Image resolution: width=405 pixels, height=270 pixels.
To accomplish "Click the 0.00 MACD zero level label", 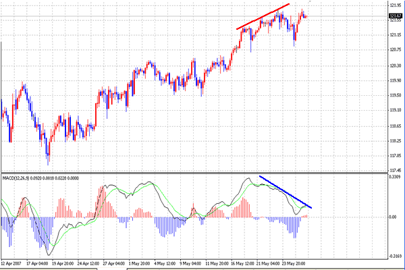I will [393, 217].
